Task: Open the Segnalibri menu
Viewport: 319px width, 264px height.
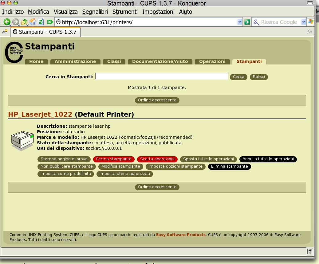Action: (95, 12)
